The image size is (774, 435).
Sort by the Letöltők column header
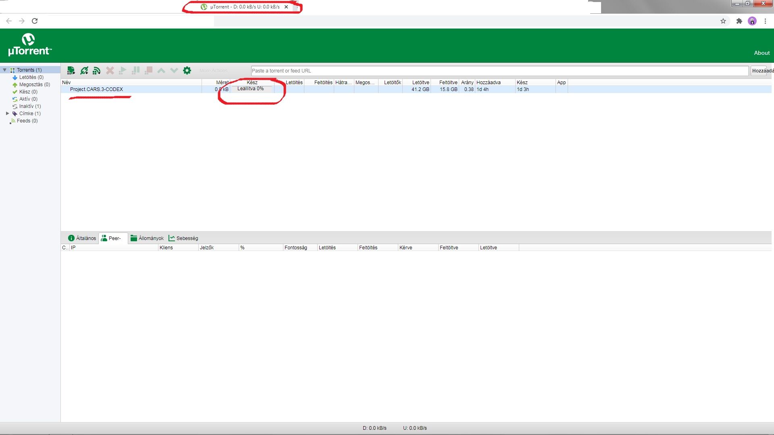(391, 83)
